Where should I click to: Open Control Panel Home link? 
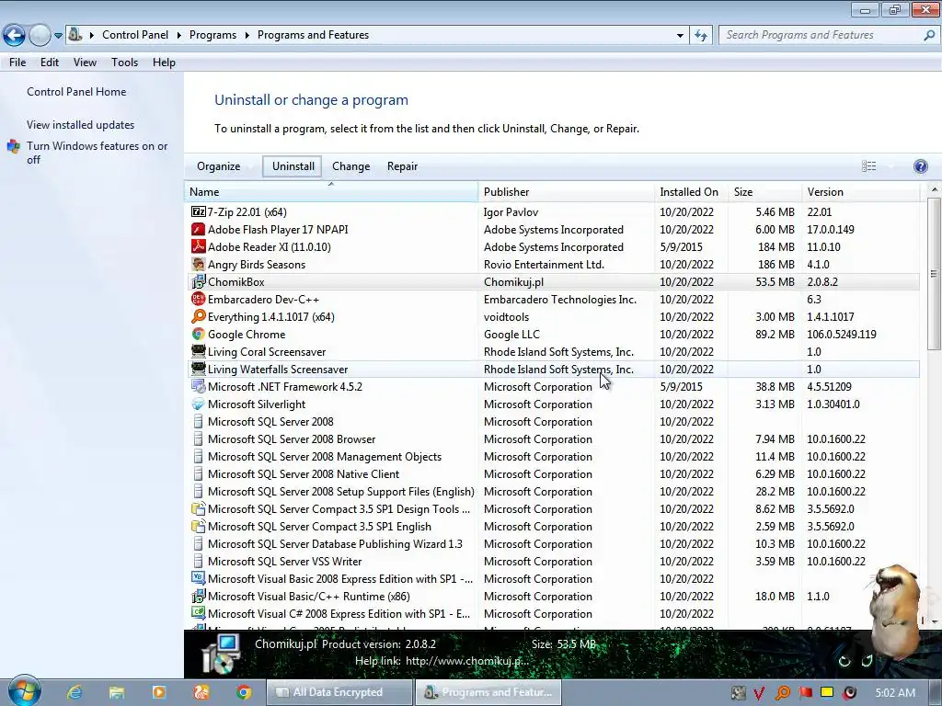[76, 92]
